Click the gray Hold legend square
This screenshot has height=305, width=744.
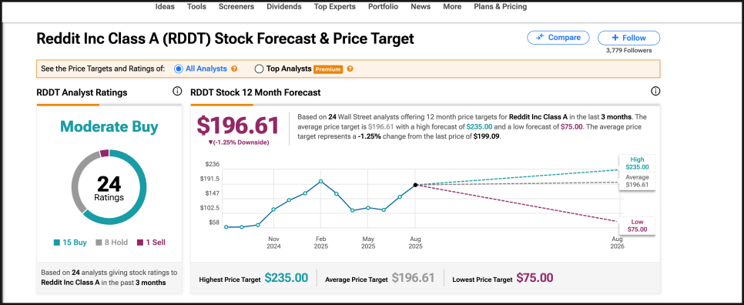[99, 243]
